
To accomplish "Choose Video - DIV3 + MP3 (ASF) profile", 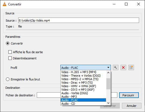I will click(x=83, y=90).
